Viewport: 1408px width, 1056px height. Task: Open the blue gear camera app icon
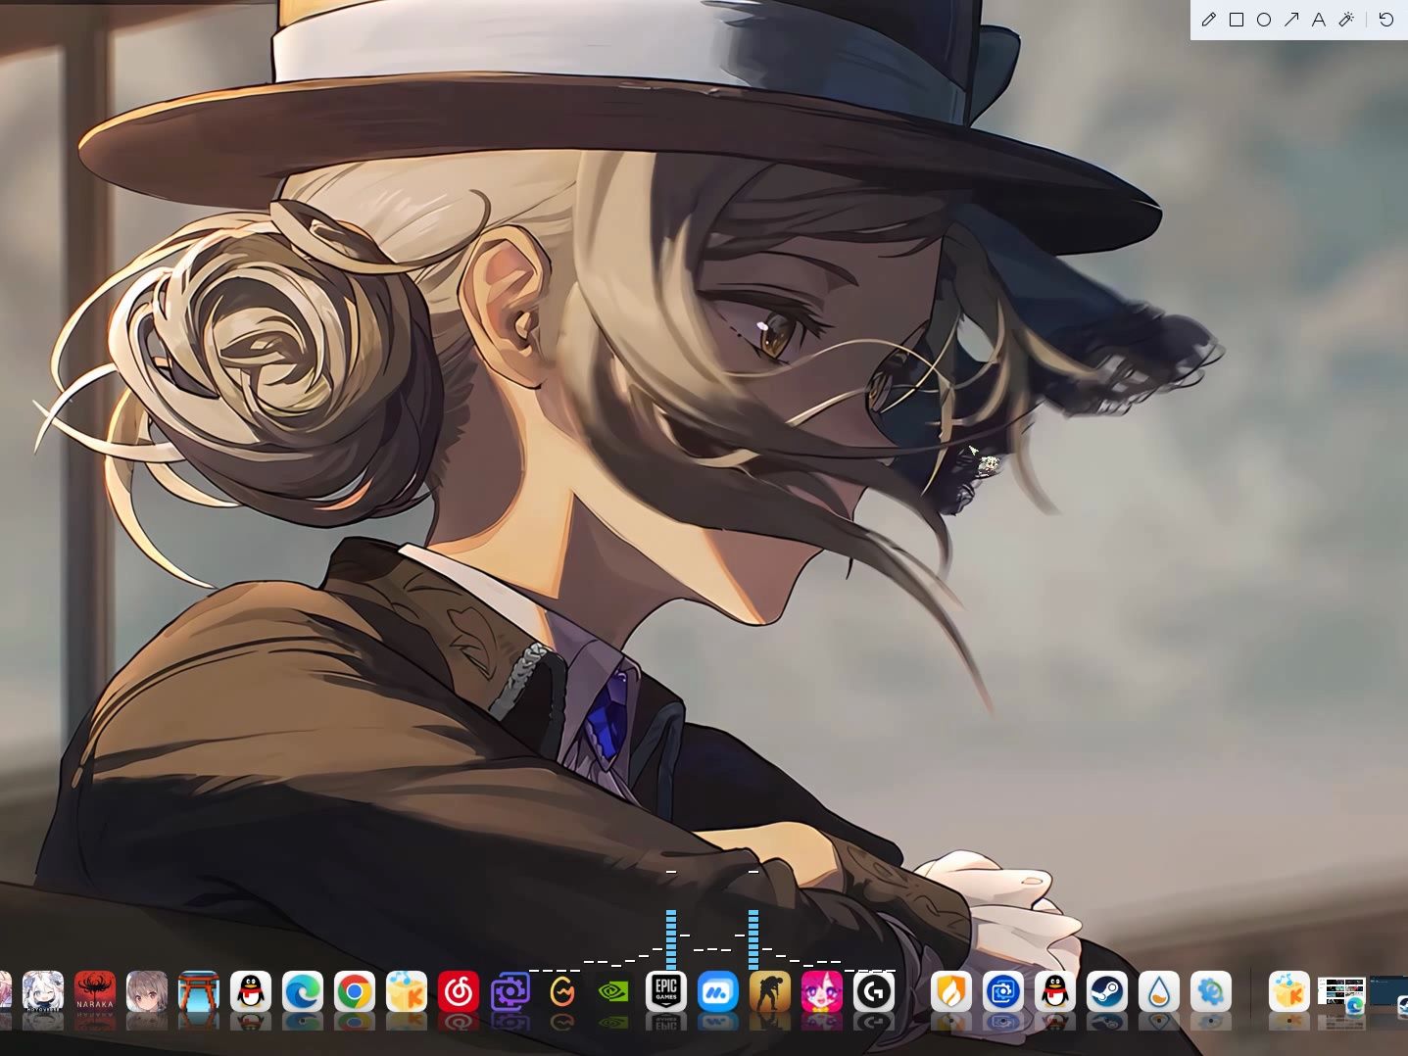click(x=1002, y=991)
